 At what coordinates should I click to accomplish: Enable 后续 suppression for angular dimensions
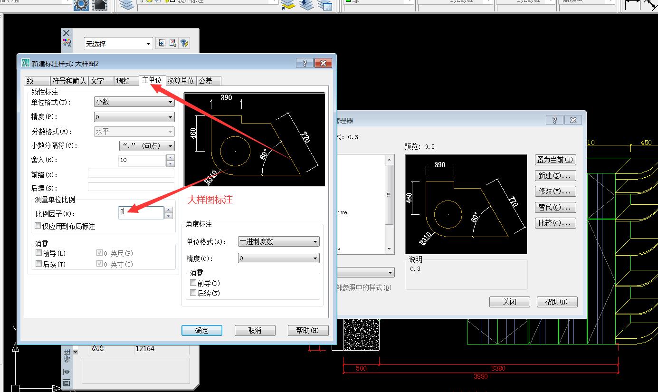click(193, 293)
